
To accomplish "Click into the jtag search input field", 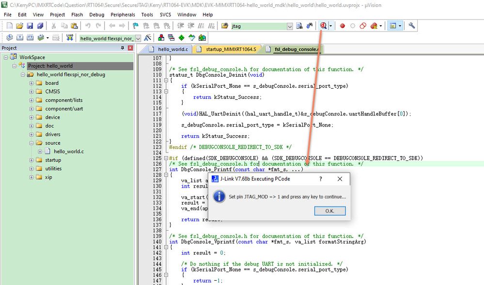I will pos(258,26).
